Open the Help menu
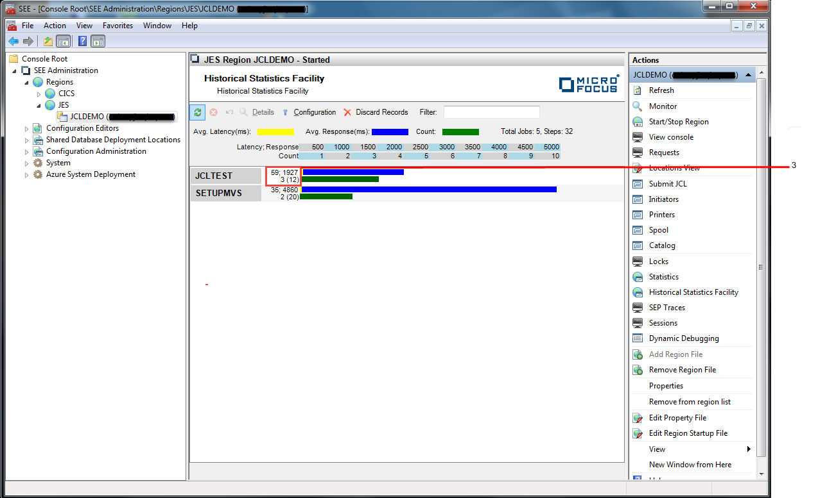 coord(189,26)
